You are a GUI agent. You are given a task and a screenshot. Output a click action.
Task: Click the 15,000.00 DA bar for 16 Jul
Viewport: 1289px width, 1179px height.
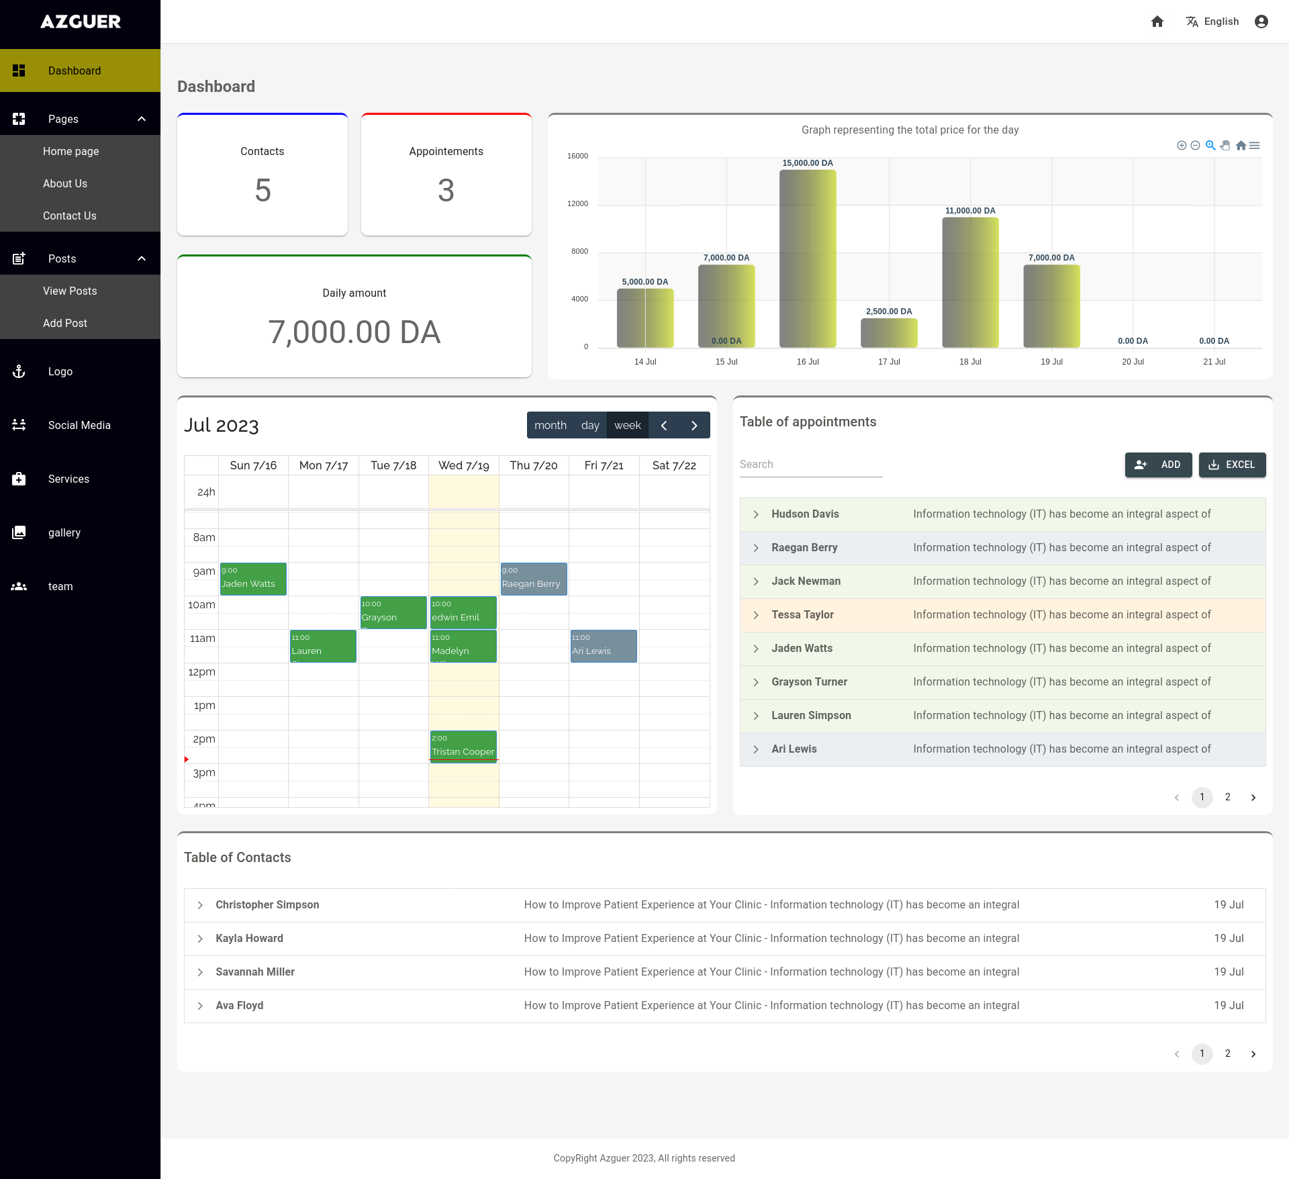click(x=808, y=258)
